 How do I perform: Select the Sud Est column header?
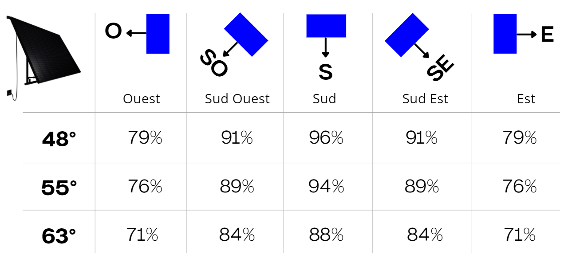tap(425, 99)
